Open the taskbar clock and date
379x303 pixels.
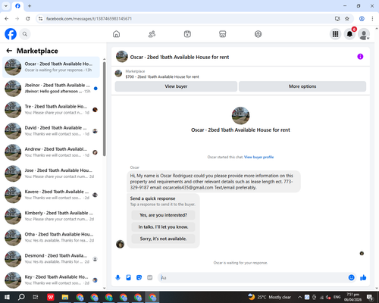[352, 297]
